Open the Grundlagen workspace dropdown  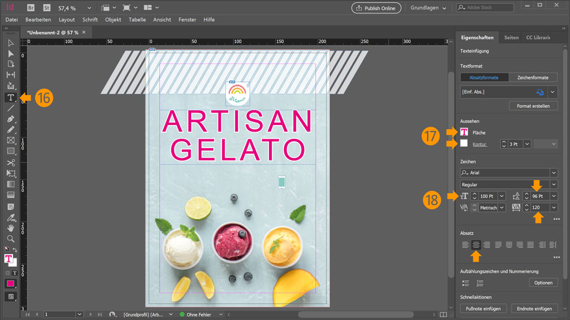(x=428, y=8)
